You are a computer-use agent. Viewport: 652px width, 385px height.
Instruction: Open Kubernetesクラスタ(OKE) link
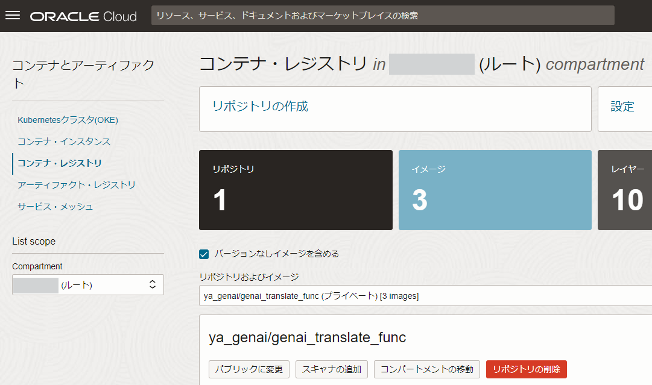click(68, 120)
